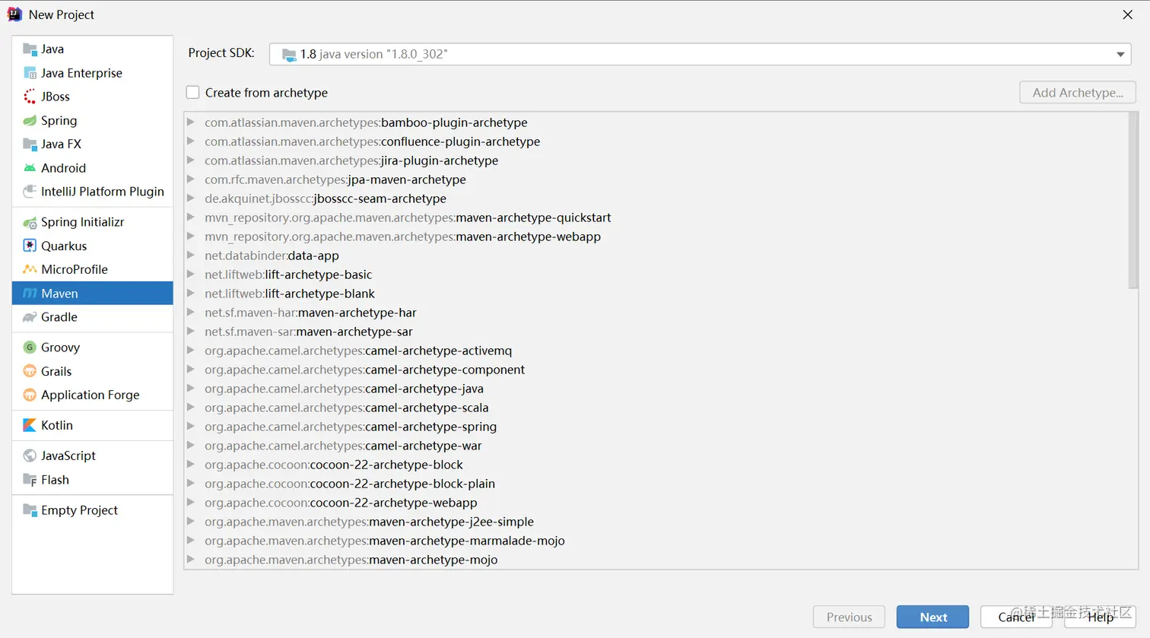Select Empty Project type label
1150x638 pixels.
pyautogui.click(x=79, y=510)
